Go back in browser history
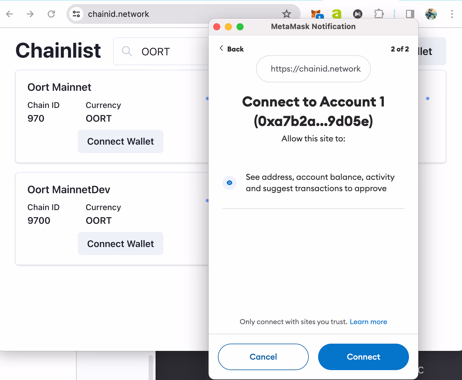Image resolution: width=462 pixels, height=380 pixels. coord(10,14)
